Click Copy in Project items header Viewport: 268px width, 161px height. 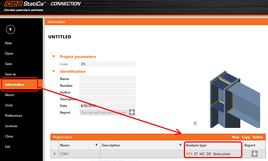click(246, 137)
